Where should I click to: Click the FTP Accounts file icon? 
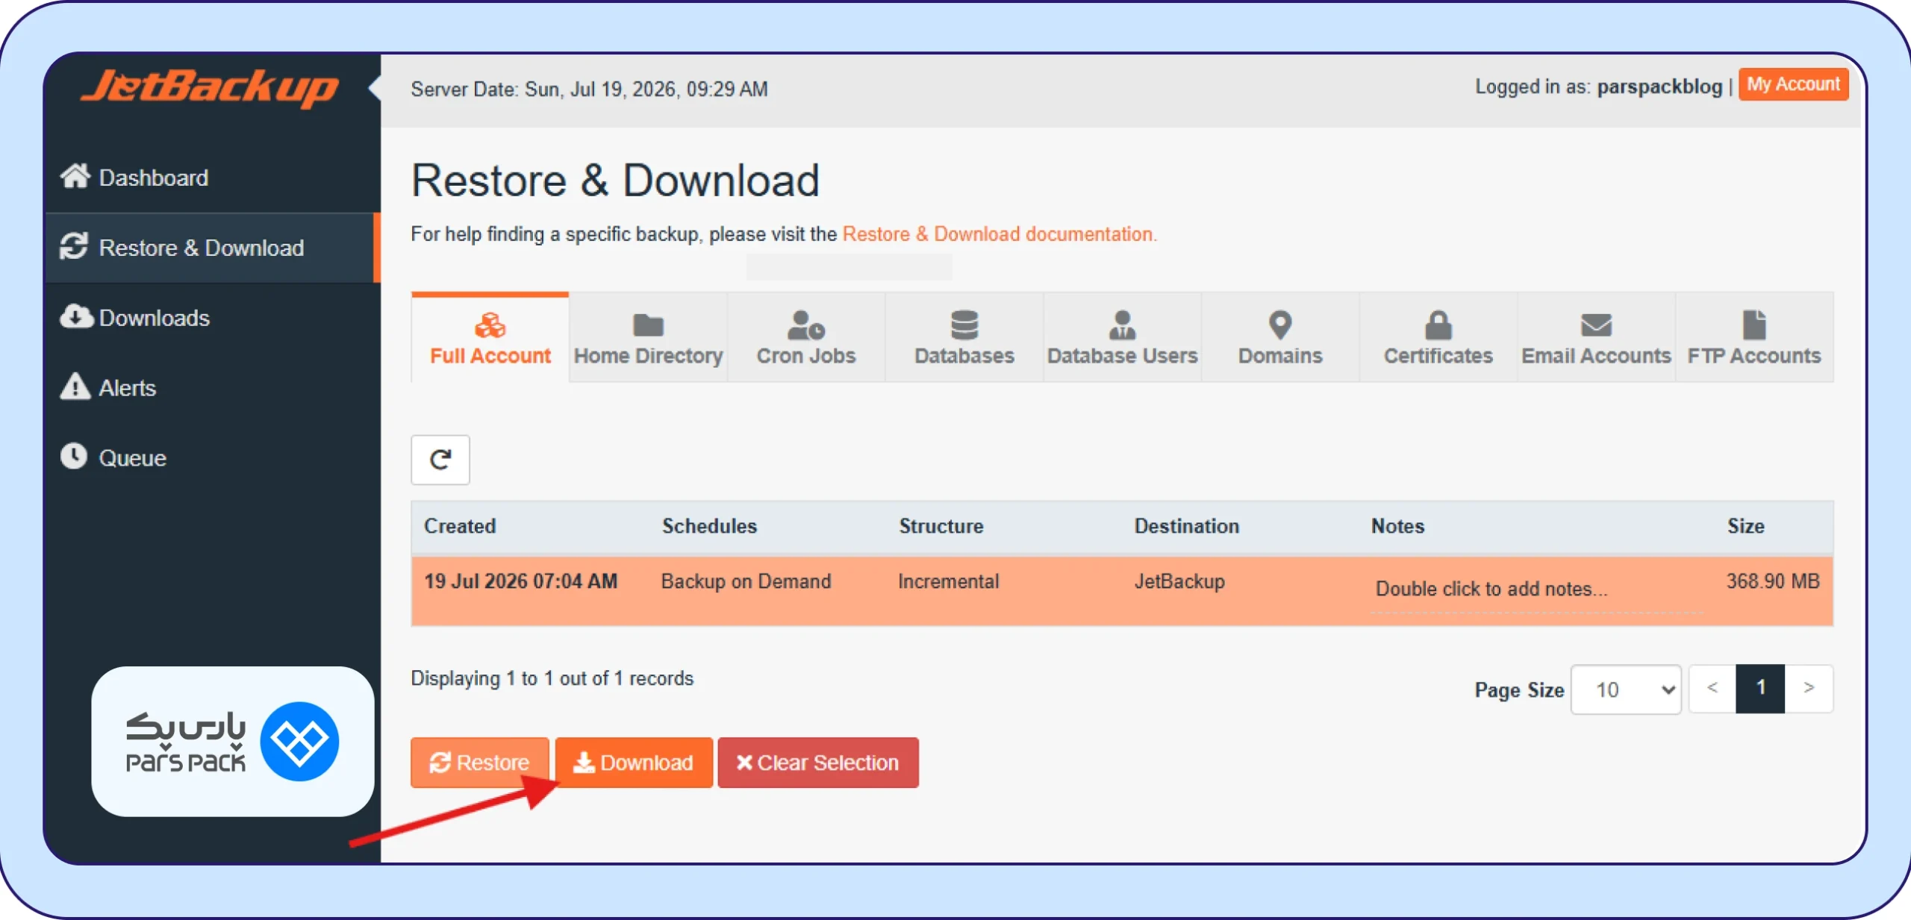point(1754,325)
